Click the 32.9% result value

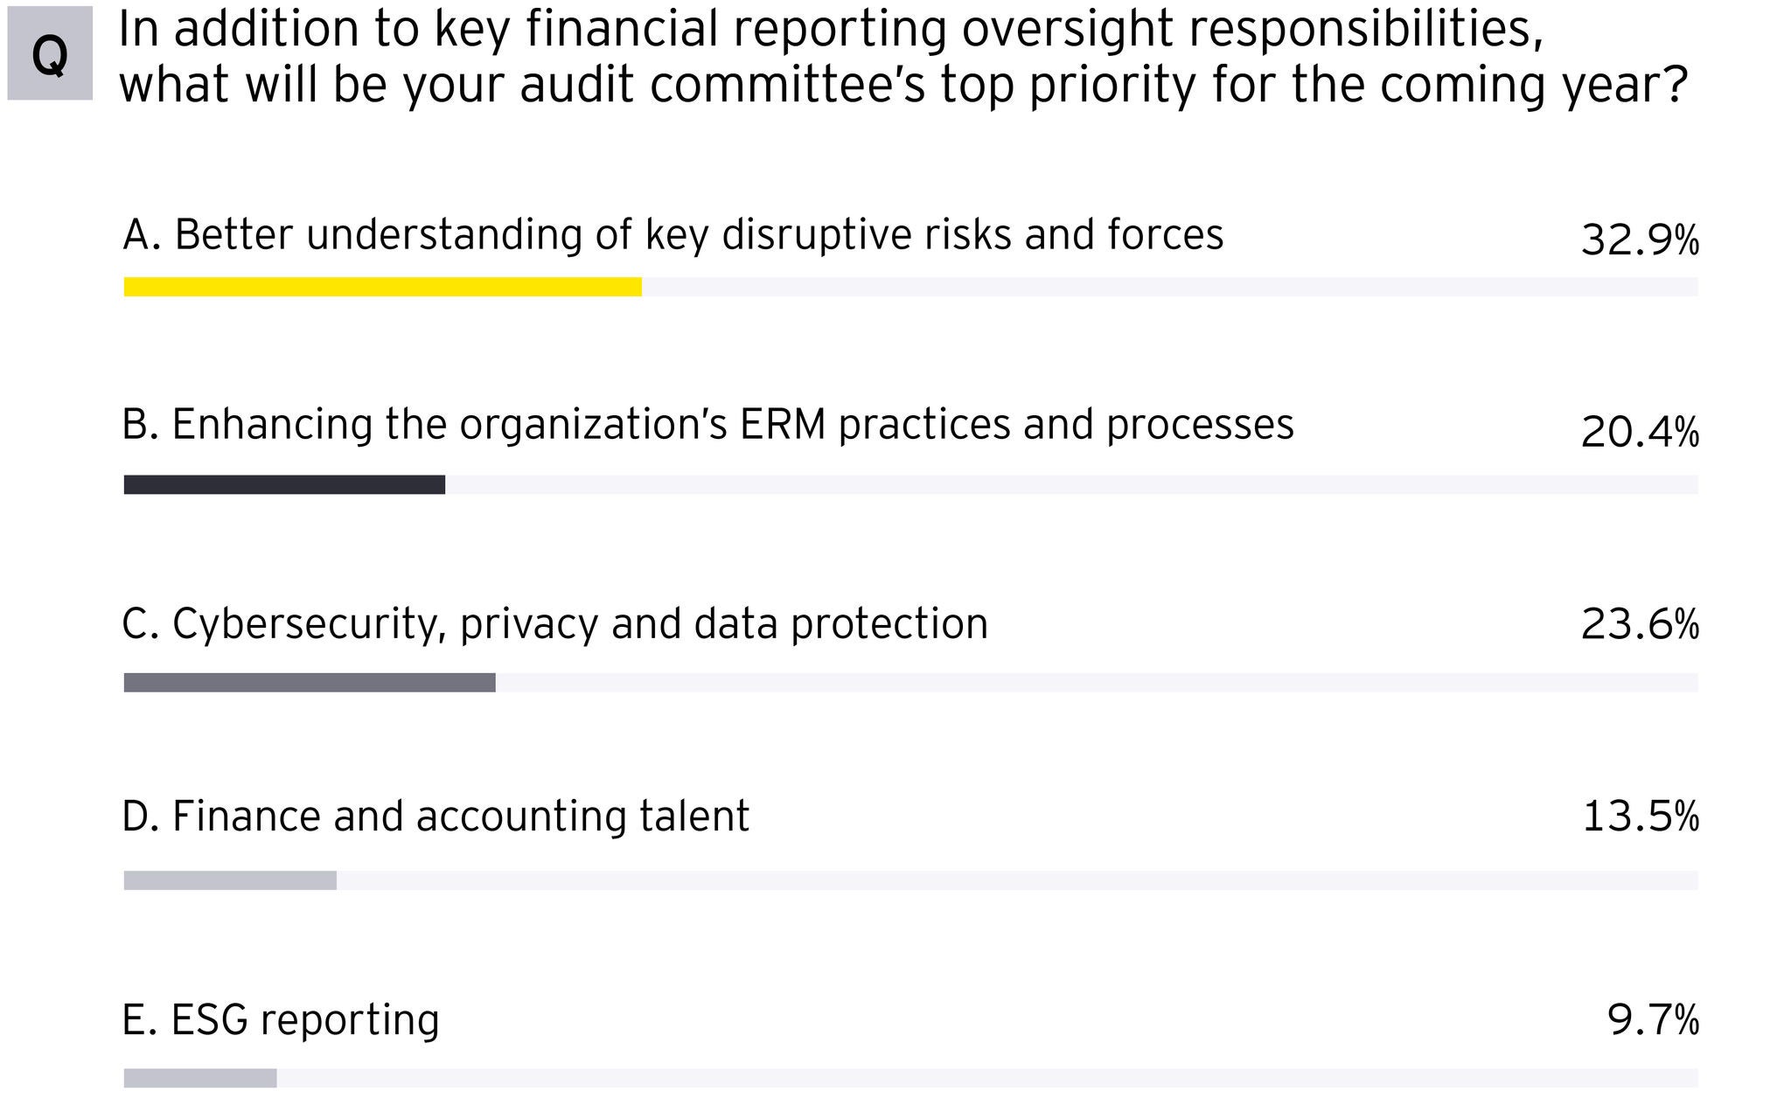(1640, 240)
